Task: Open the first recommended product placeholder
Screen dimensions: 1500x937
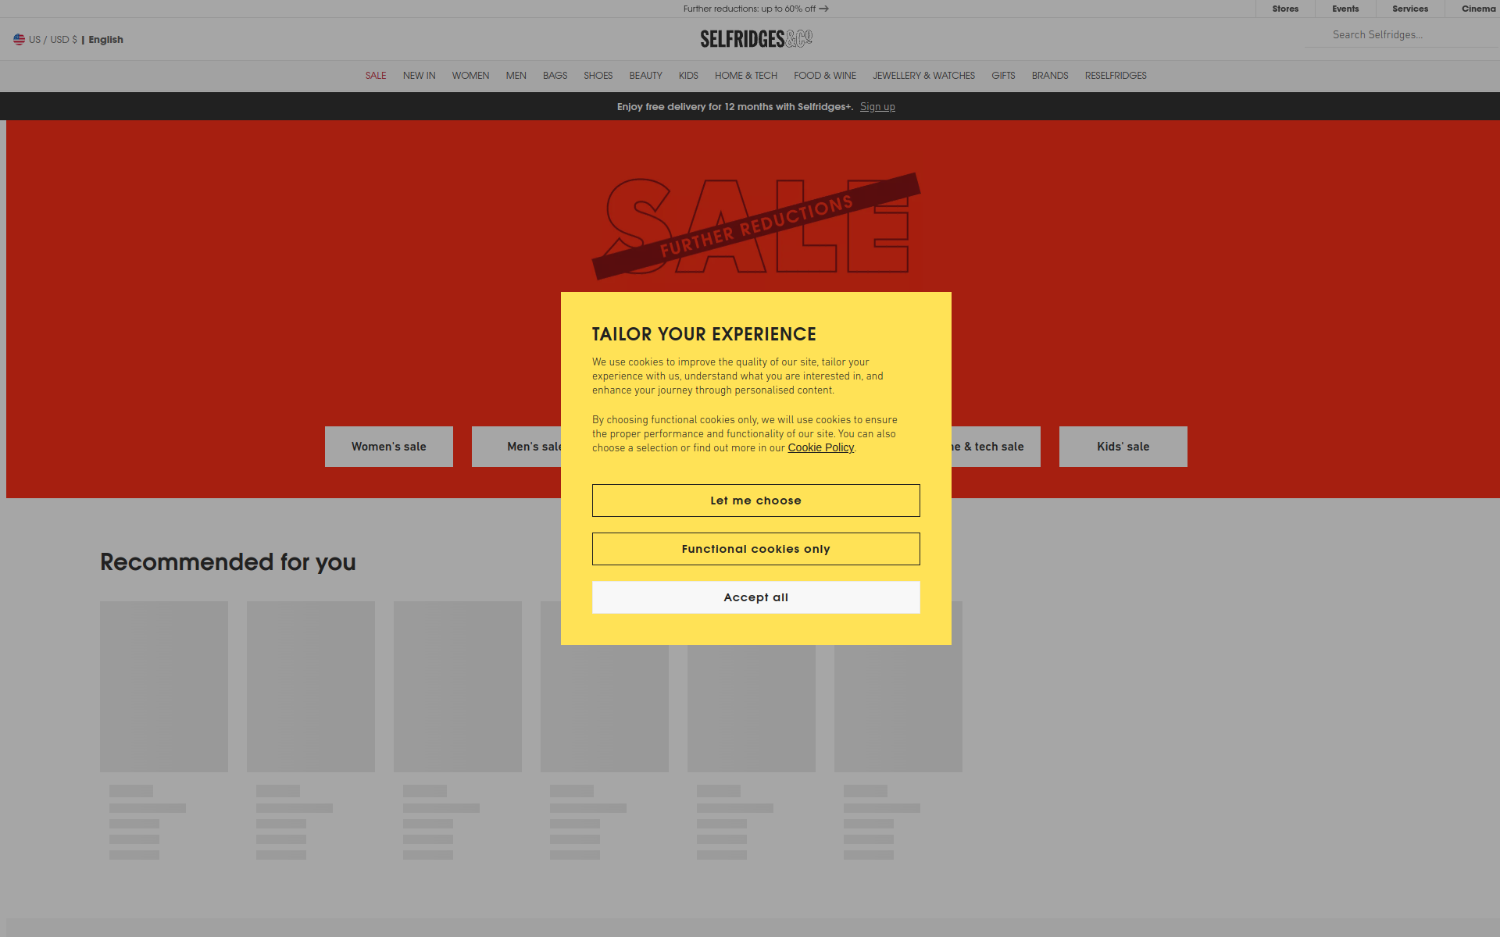Action: [164, 686]
